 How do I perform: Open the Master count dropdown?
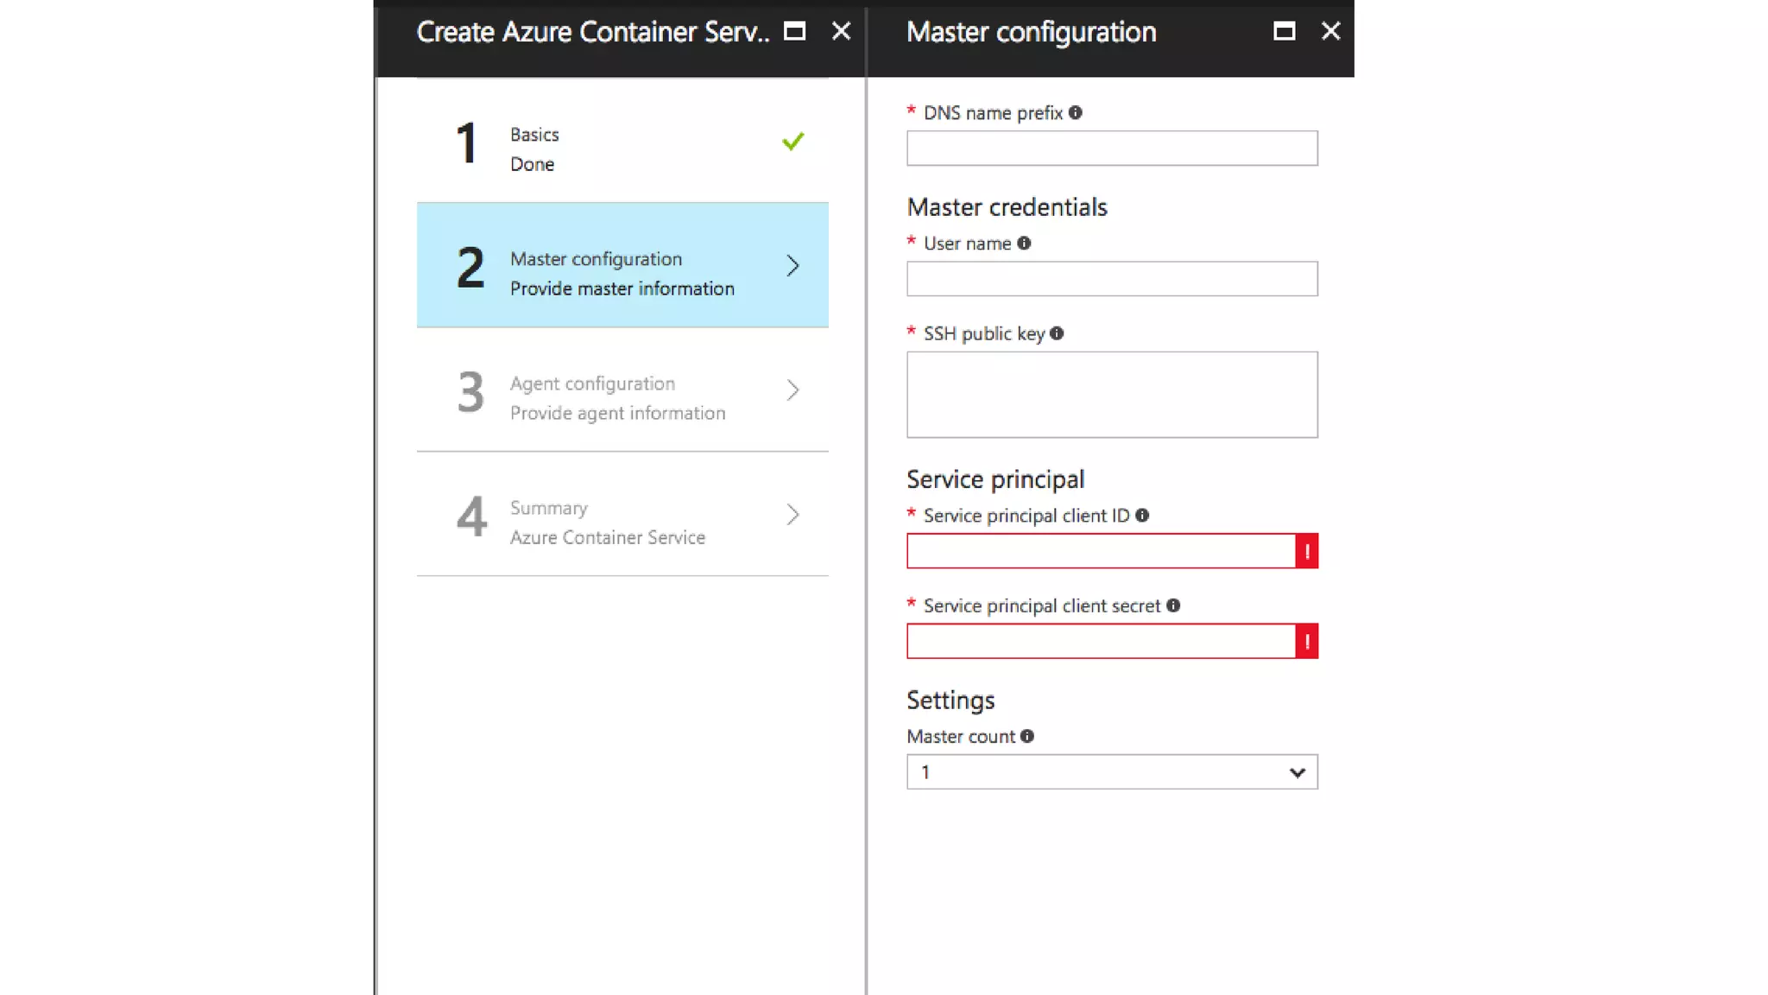click(x=1112, y=772)
